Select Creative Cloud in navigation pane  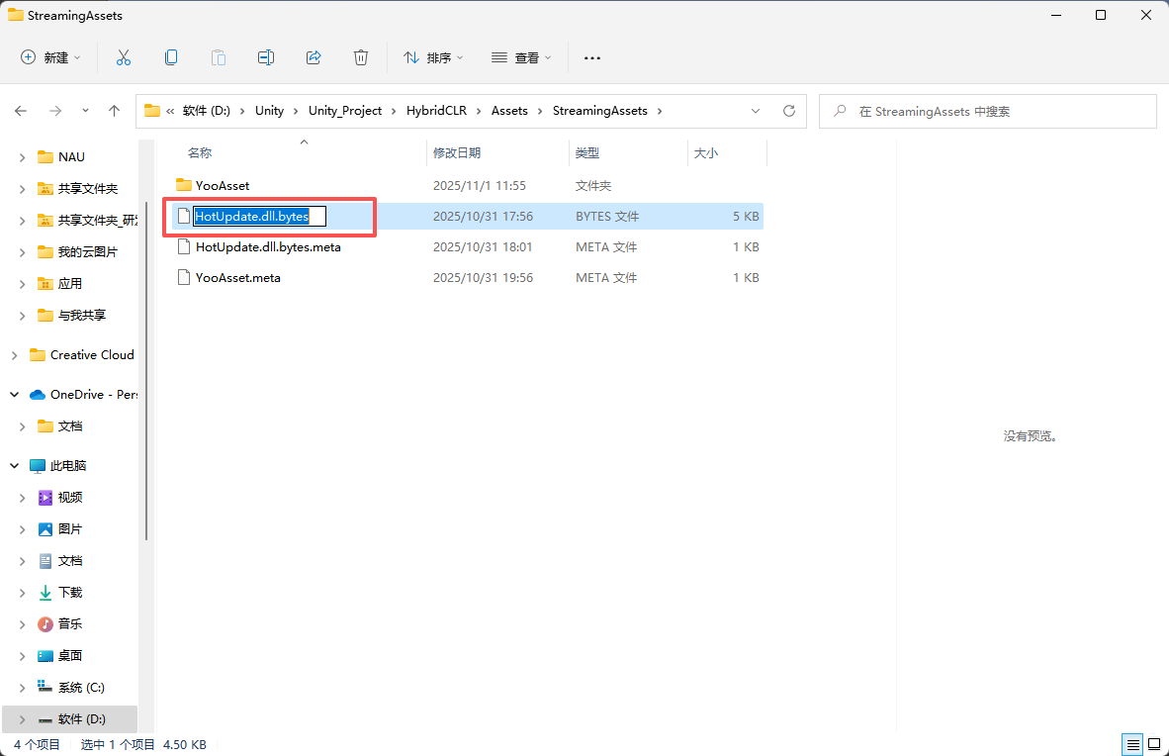click(92, 355)
